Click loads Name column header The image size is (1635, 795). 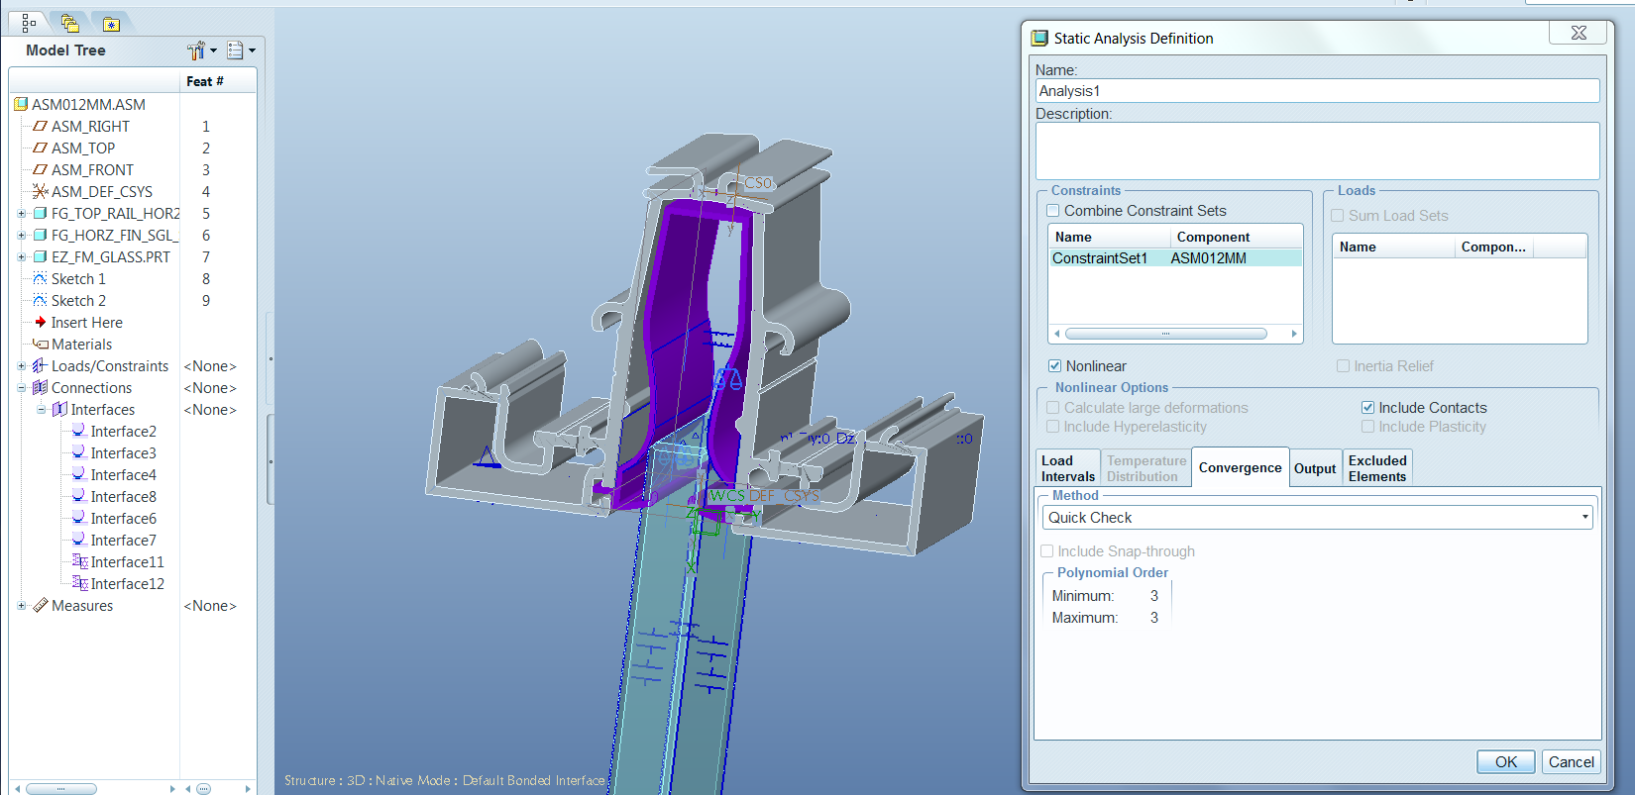pyautogui.click(x=1393, y=247)
